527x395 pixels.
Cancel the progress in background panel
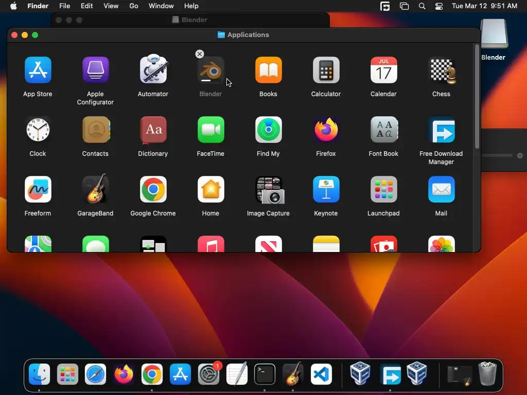[x=520, y=155]
